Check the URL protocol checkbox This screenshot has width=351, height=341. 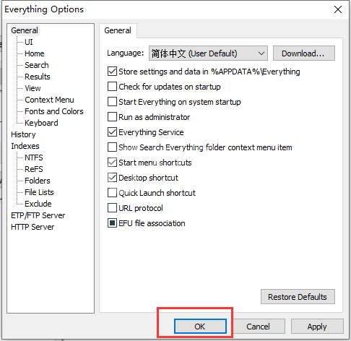[x=112, y=208]
